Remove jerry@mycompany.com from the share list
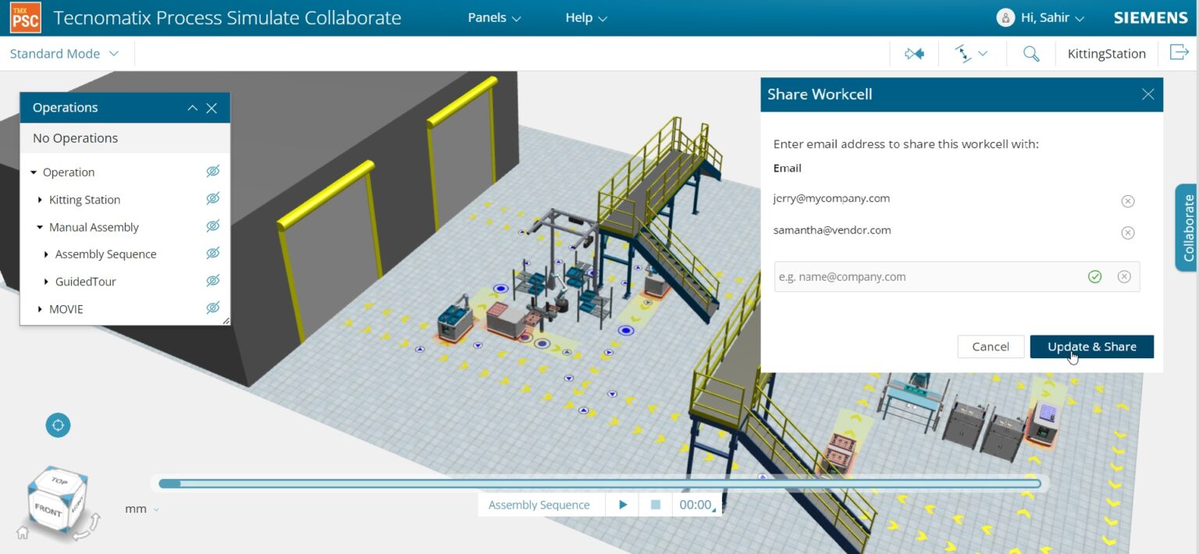1199x554 pixels. [1127, 201]
